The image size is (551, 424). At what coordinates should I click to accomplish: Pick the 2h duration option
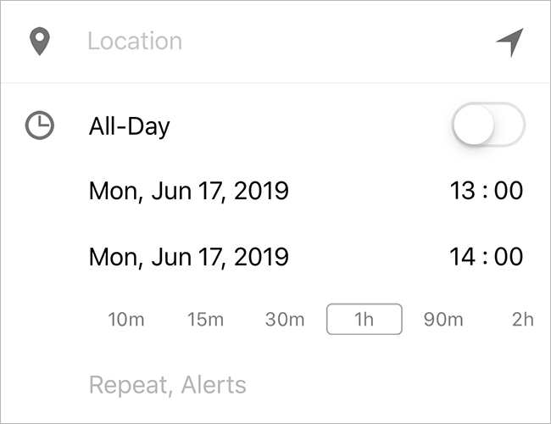[522, 320]
